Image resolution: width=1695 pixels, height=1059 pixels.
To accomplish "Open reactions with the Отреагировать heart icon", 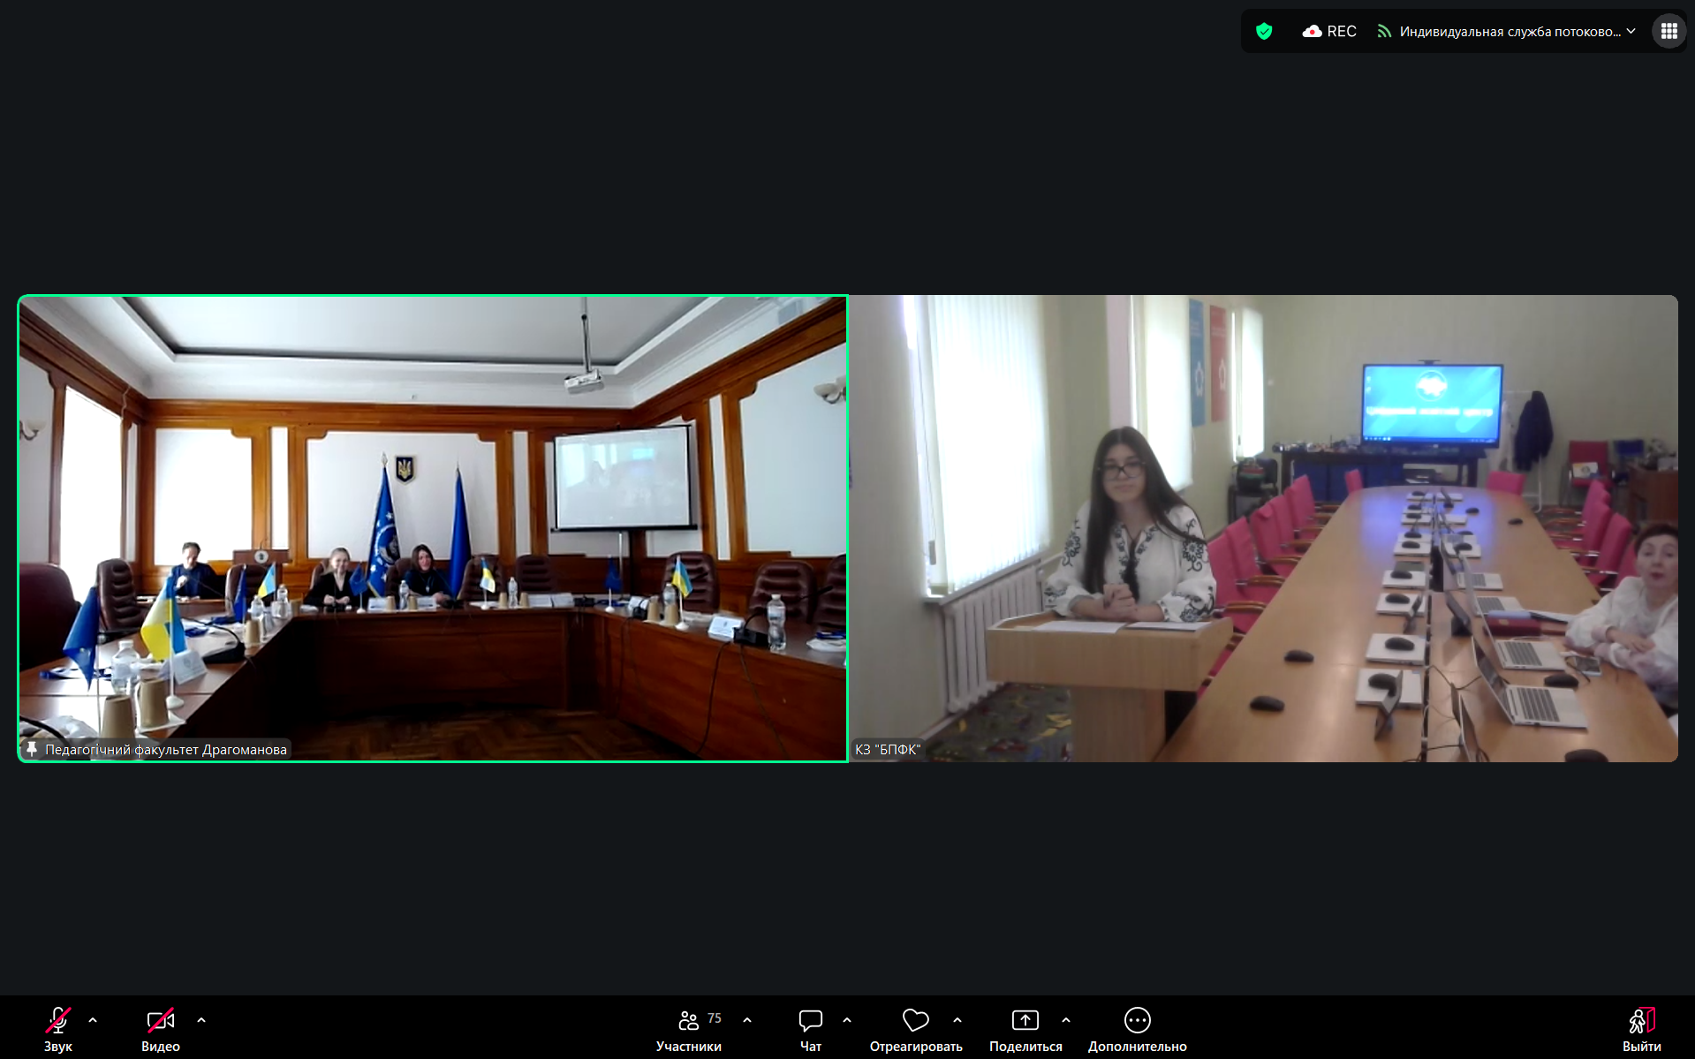I will (915, 1028).
